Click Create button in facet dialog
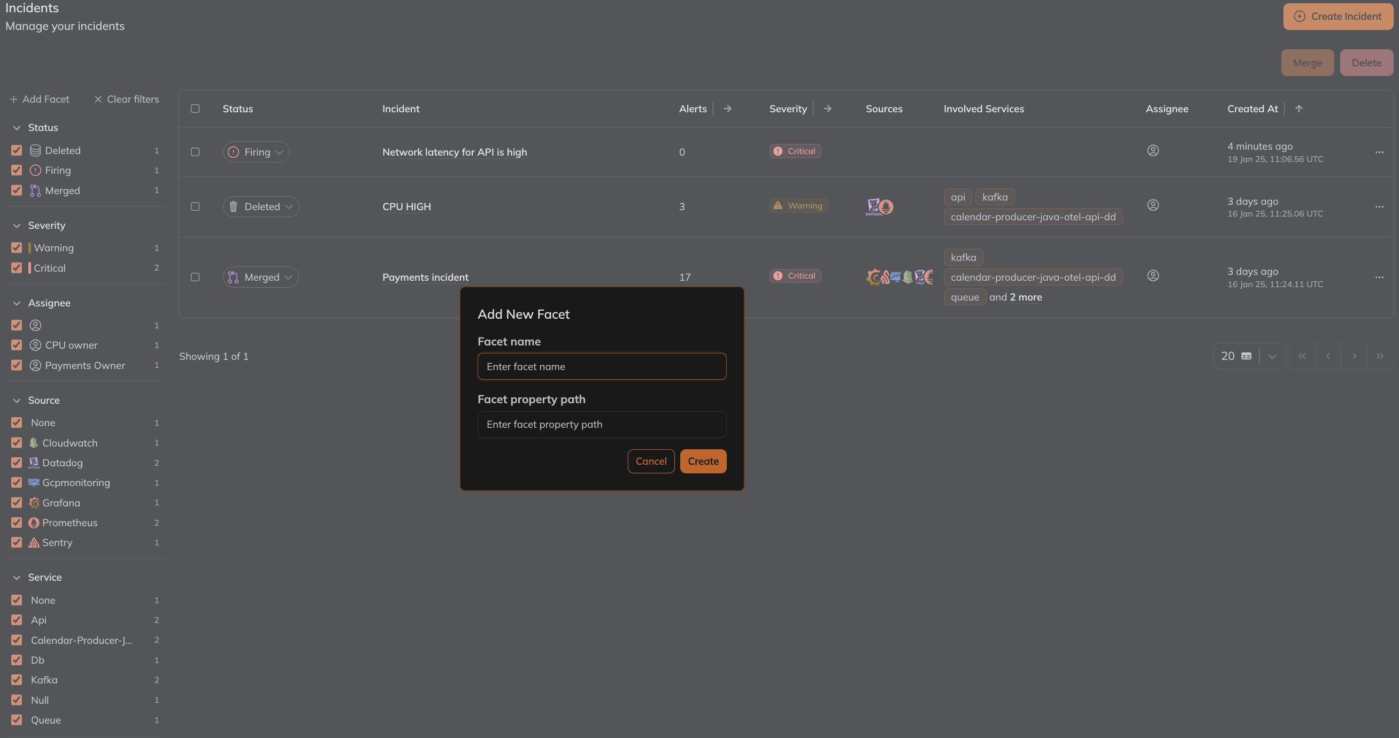The height and width of the screenshot is (738, 1399). pyautogui.click(x=703, y=461)
